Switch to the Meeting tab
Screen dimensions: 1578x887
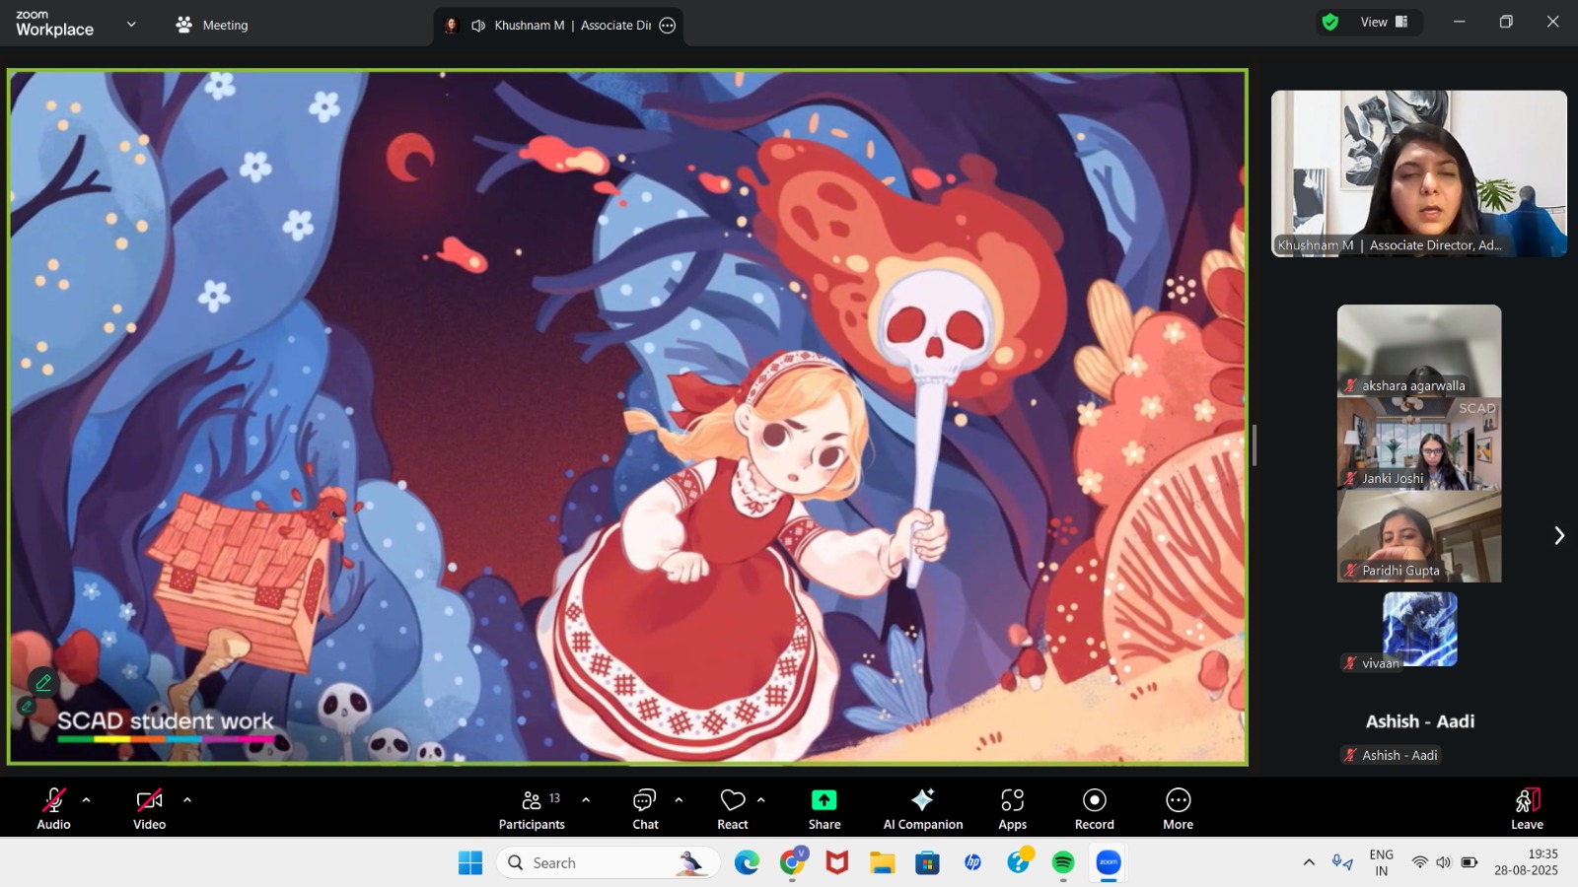pos(212,25)
